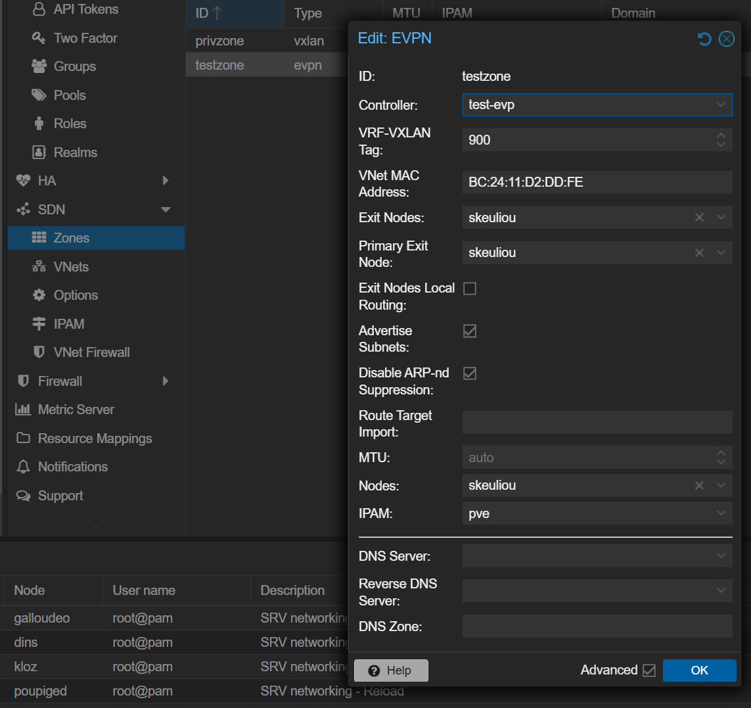The image size is (751, 708).
Task: Click the VNet Firewall shield icon
Action: pos(39,352)
